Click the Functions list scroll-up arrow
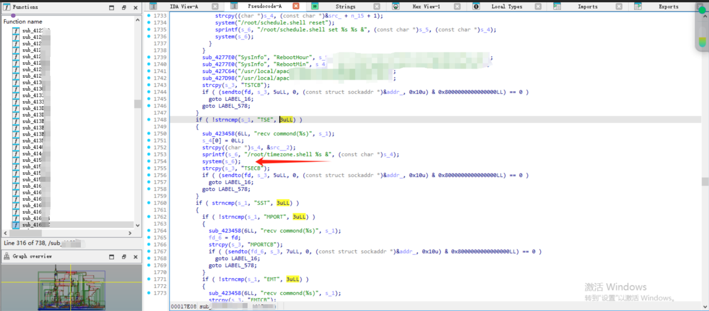 tap(138, 20)
